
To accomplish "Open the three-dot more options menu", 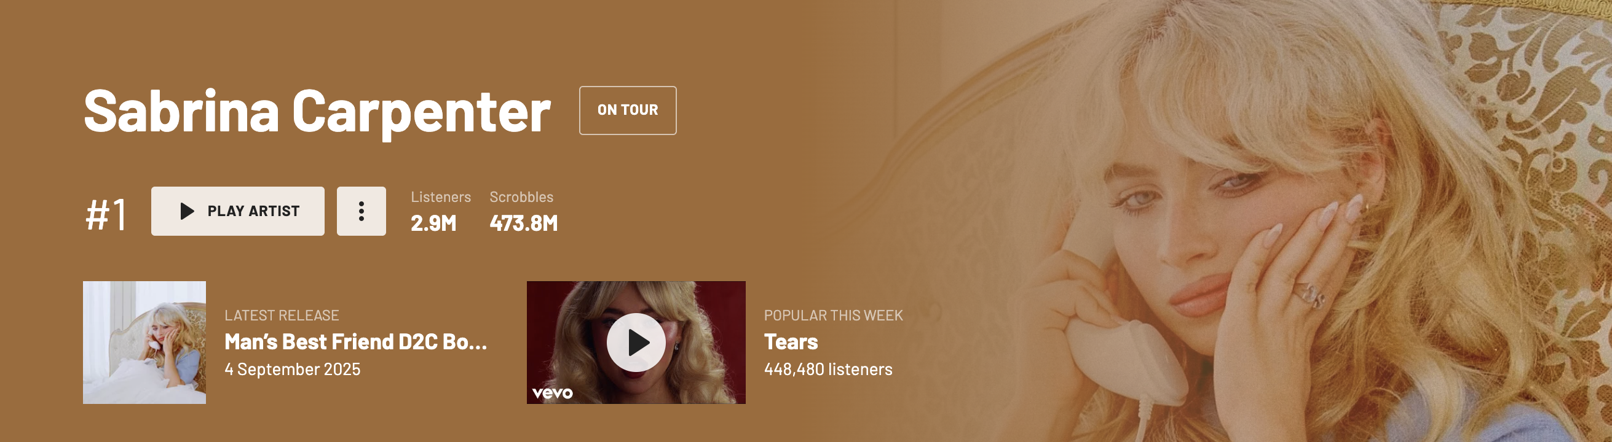I will pos(361,211).
